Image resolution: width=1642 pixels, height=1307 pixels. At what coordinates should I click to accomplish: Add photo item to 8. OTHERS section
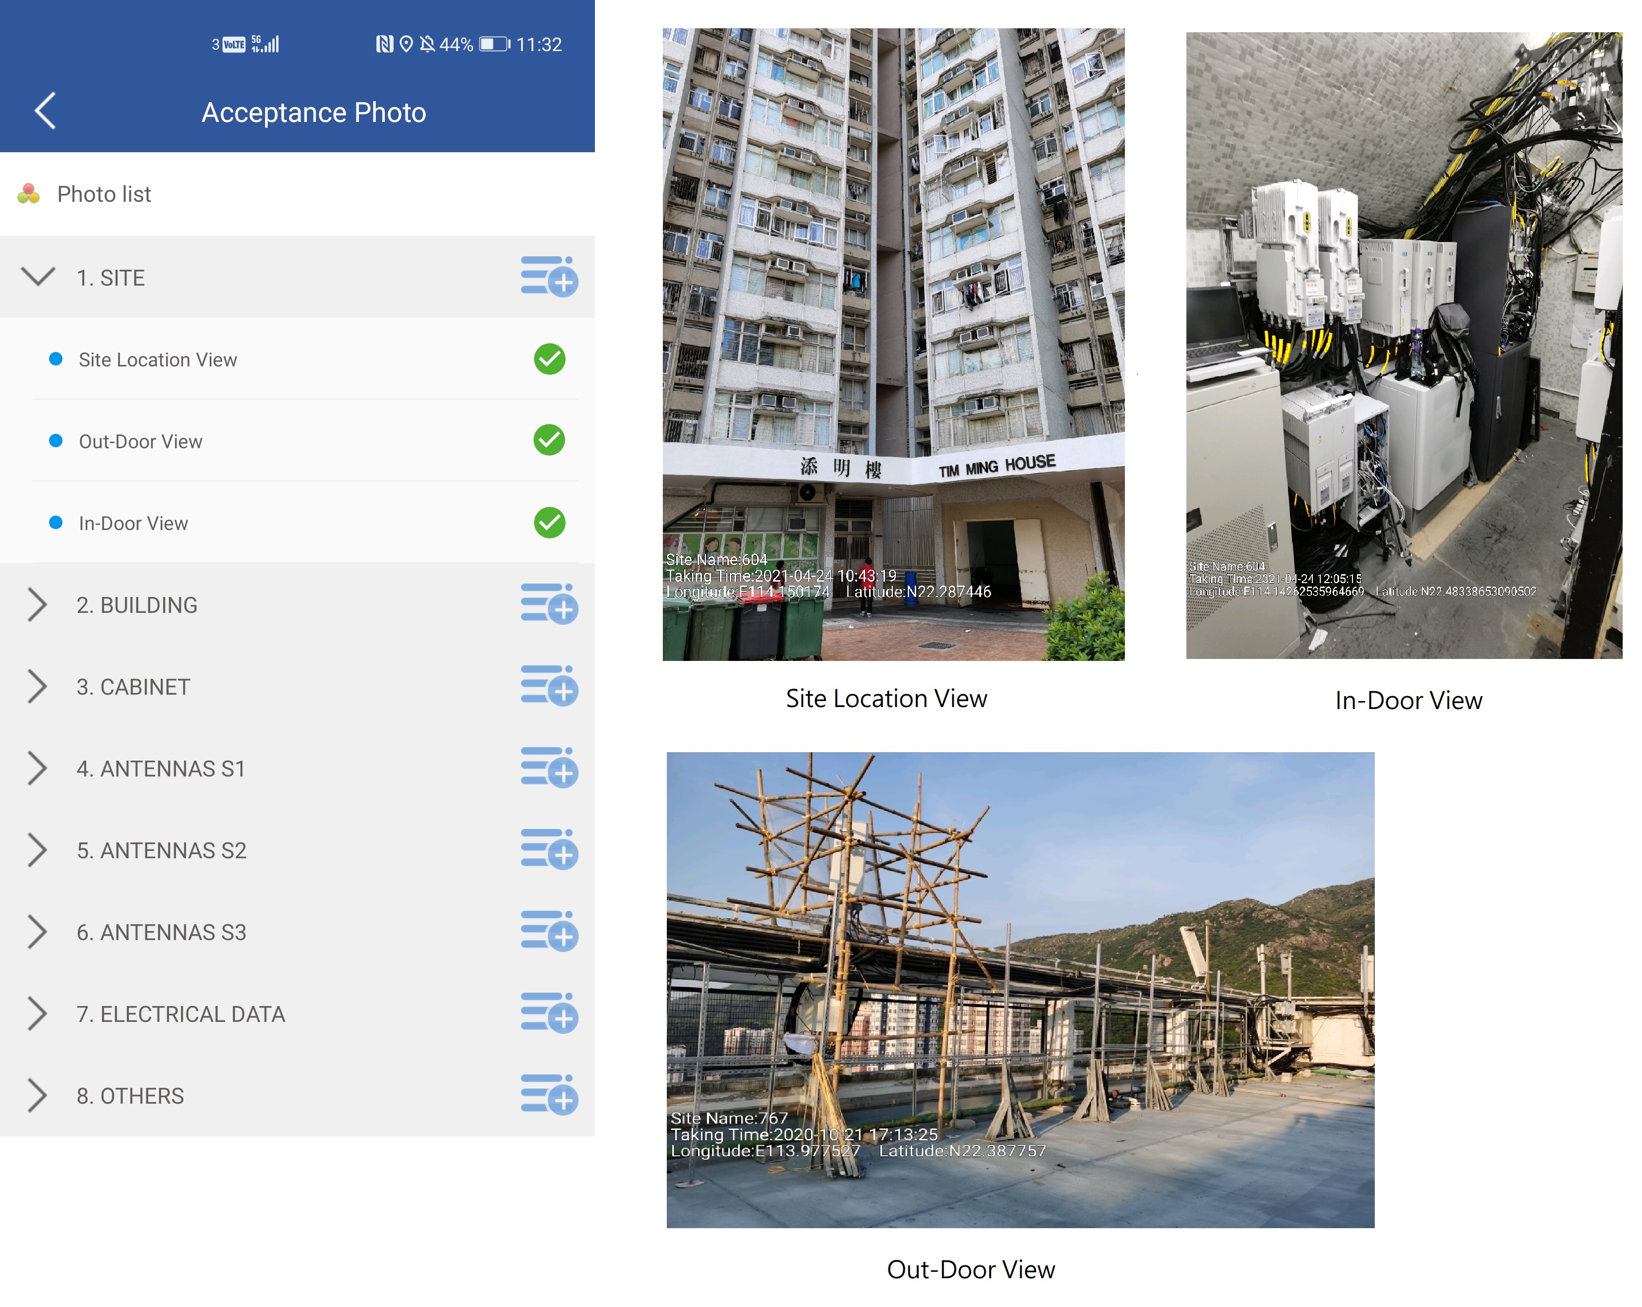point(549,1094)
